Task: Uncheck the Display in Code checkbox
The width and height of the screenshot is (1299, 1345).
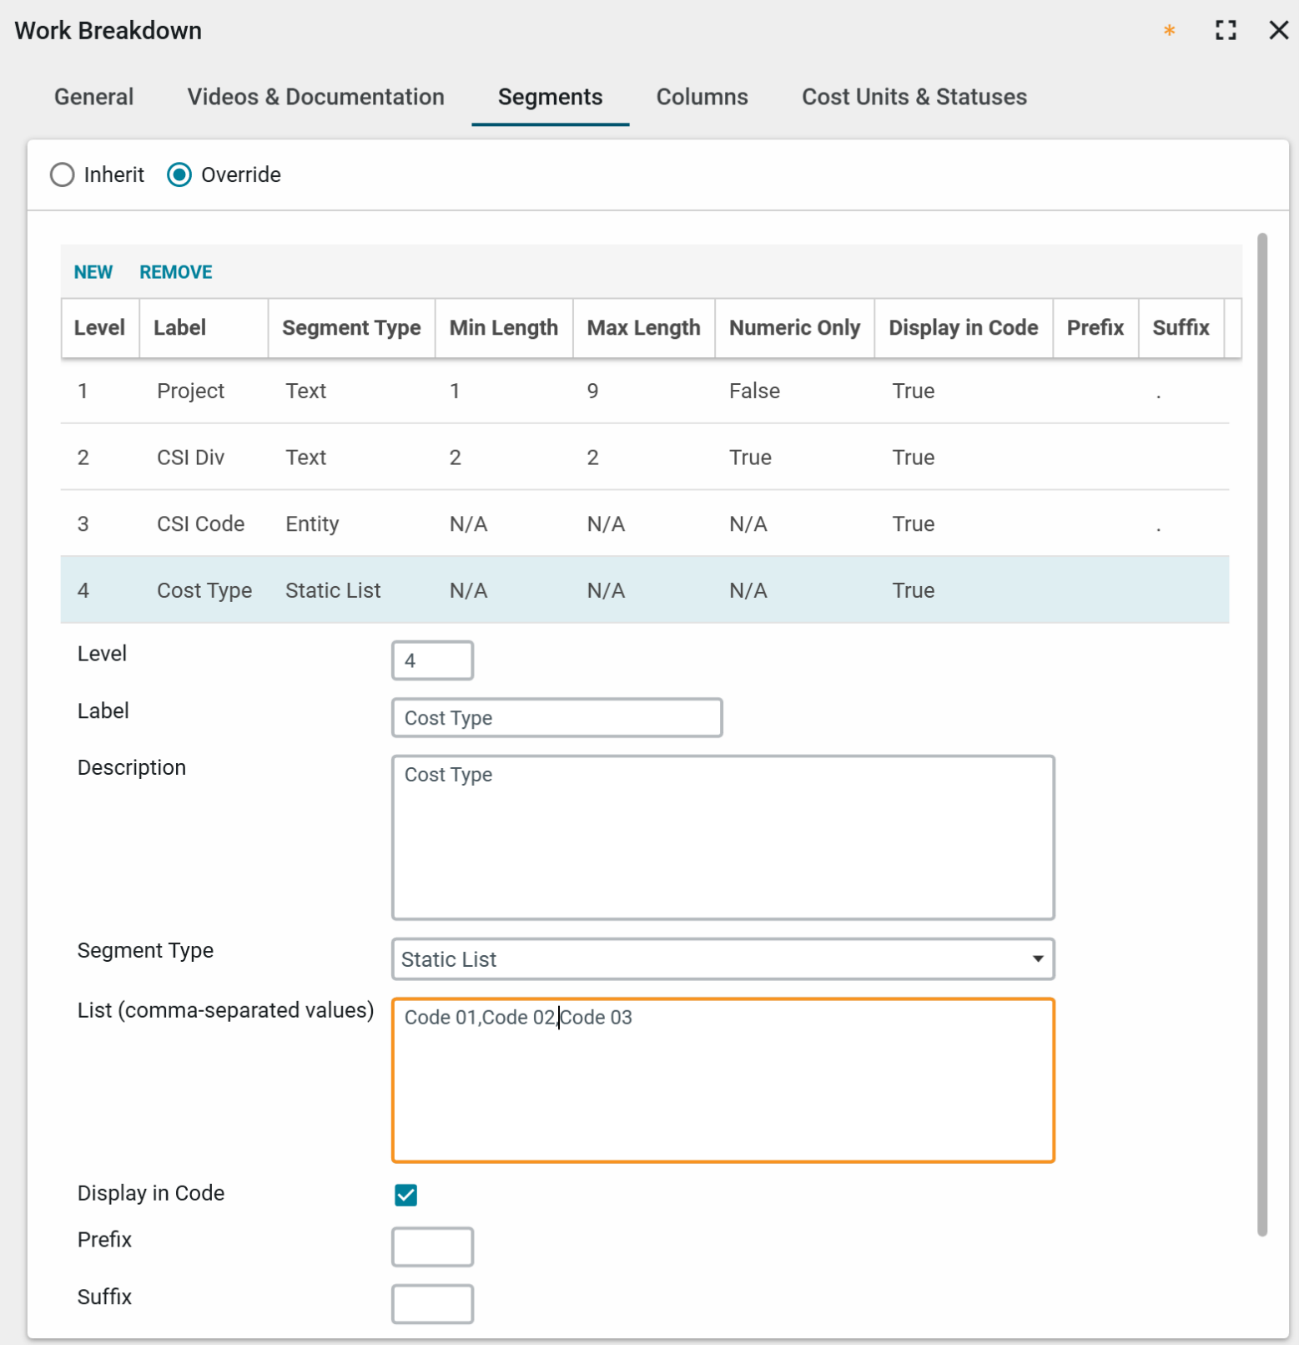Action: [x=406, y=1195]
